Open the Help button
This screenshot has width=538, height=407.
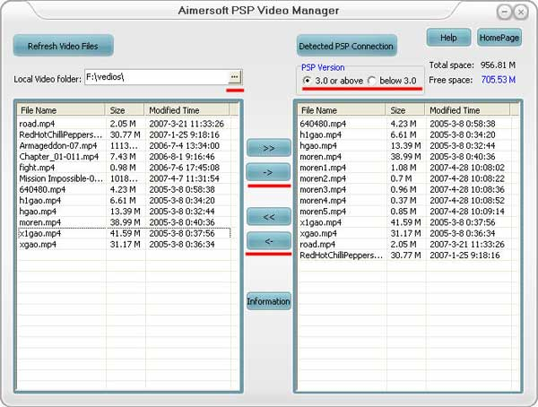tap(448, 38)
